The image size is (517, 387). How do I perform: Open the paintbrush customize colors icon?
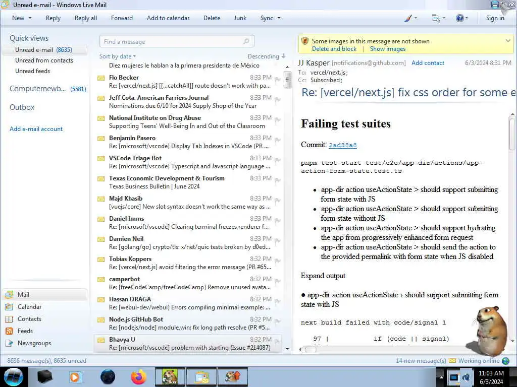click(408, 18)
